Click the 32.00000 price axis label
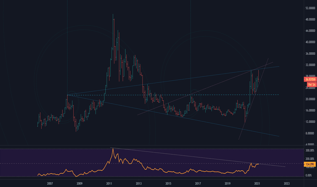The image size is (317, 187). tap(310, 65)
